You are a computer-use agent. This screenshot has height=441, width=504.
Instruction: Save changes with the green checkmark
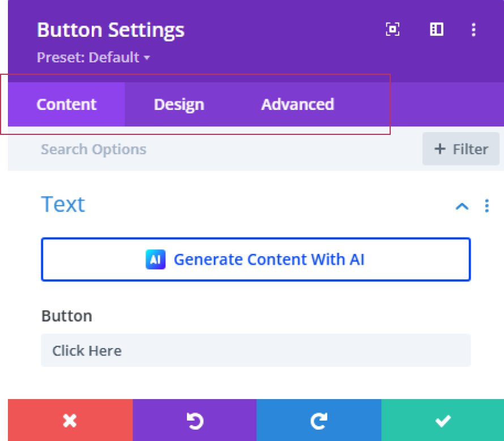click(x=443, y=420)
